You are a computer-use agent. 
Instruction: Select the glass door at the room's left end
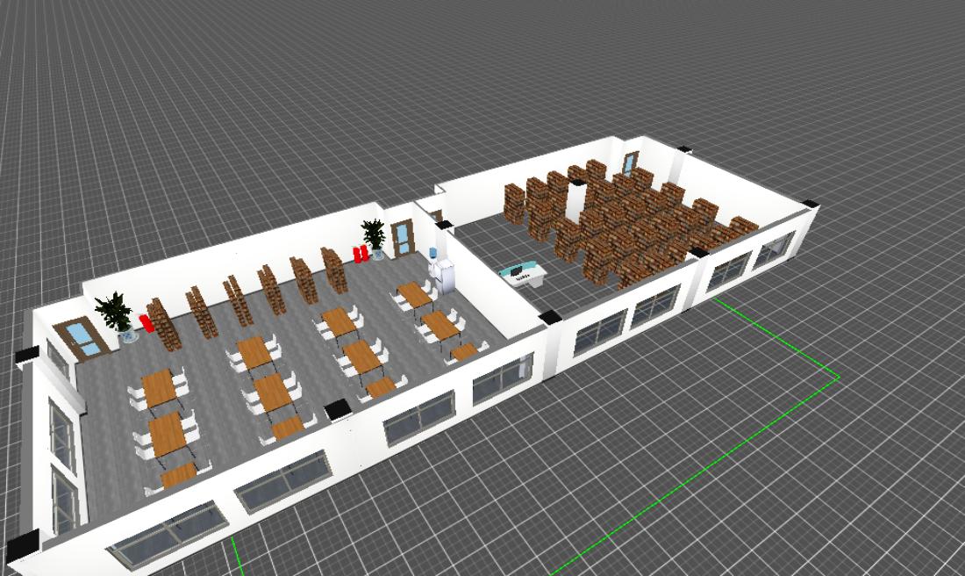pos(81,338)
